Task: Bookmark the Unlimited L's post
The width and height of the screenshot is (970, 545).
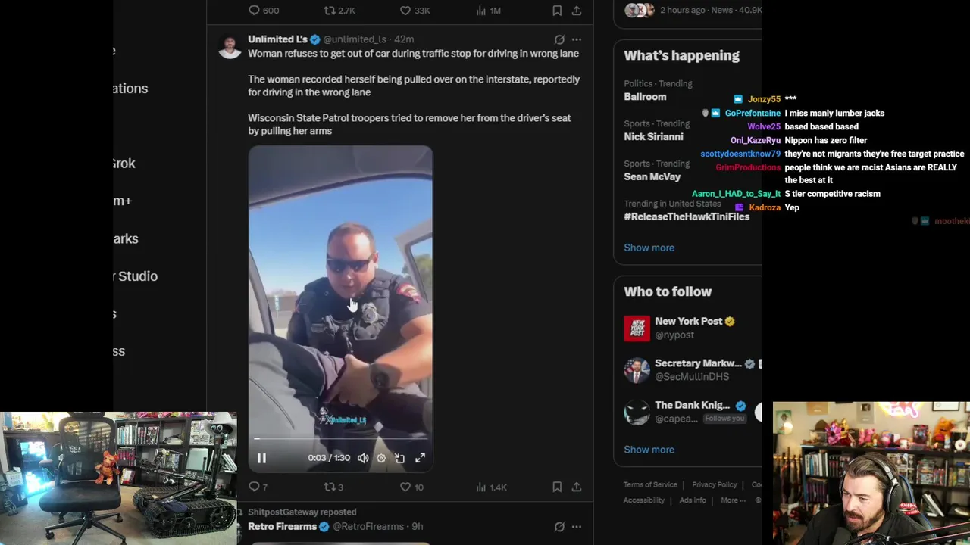Action: point(557,487)
